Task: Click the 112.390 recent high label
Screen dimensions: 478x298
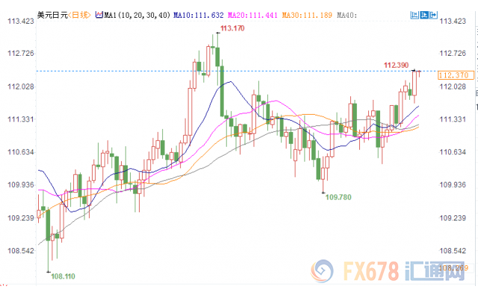Action: pyautogui.click(x=396, y=65)
